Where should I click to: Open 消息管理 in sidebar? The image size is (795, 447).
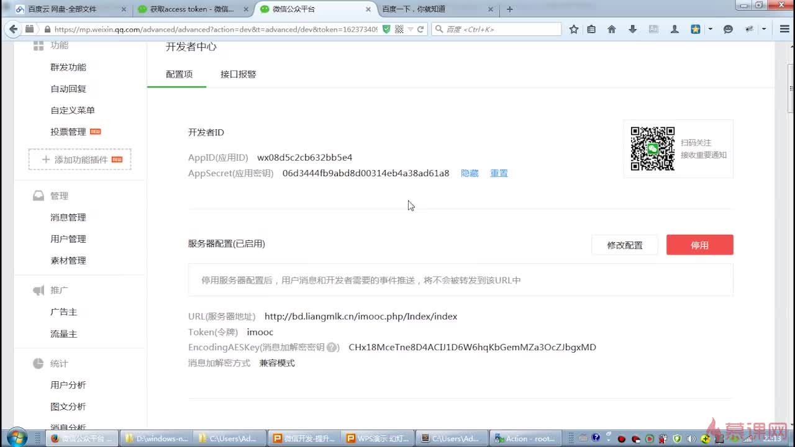68,217
